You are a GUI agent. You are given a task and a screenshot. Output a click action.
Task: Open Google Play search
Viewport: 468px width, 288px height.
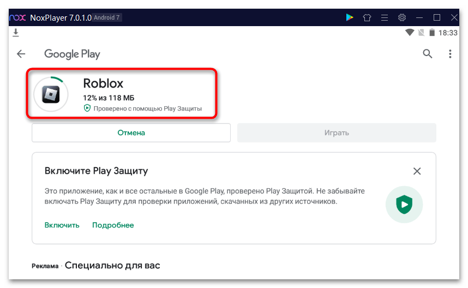tap(428, 53)
